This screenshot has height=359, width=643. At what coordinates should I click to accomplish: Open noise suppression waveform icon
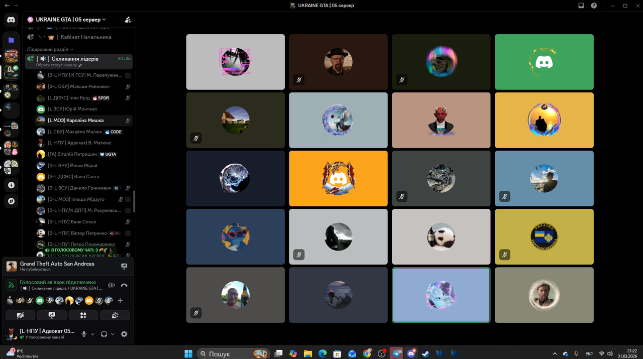pos(111,285)
